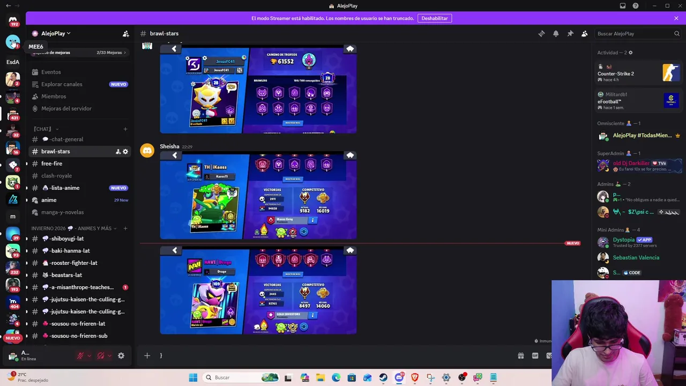Open Steam from the taskbar
686x386 pixels.
(x=383, y=377)
